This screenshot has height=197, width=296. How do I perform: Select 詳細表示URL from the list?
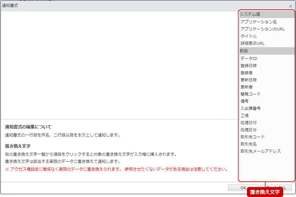click(x=252, y=43)
